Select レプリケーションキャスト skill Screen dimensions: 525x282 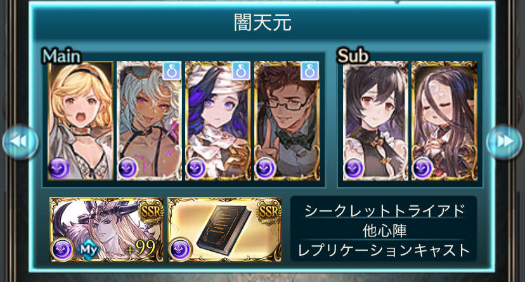click(384, 250)
